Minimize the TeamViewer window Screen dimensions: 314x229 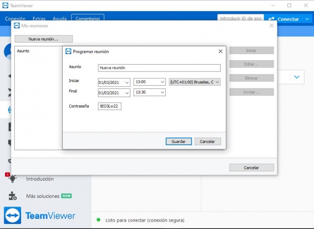[x=273, y=5]
